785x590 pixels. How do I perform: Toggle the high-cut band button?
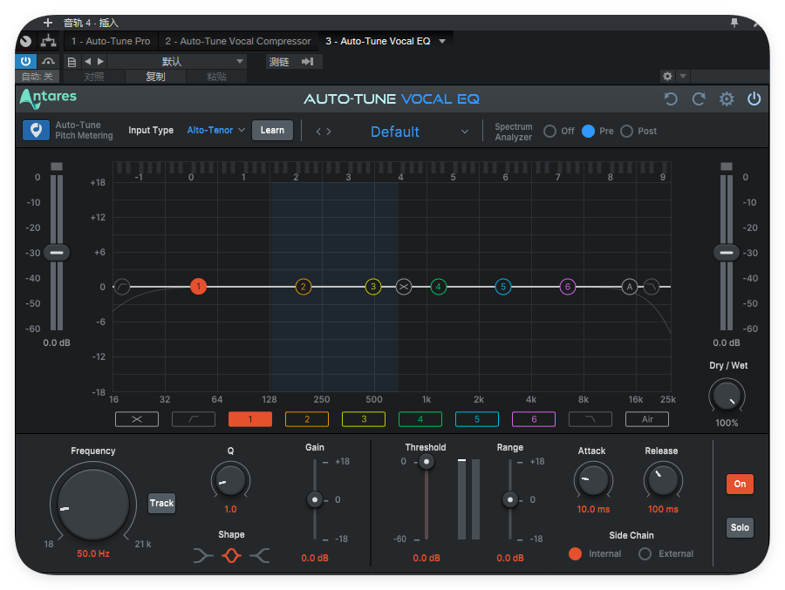[590, 419]
